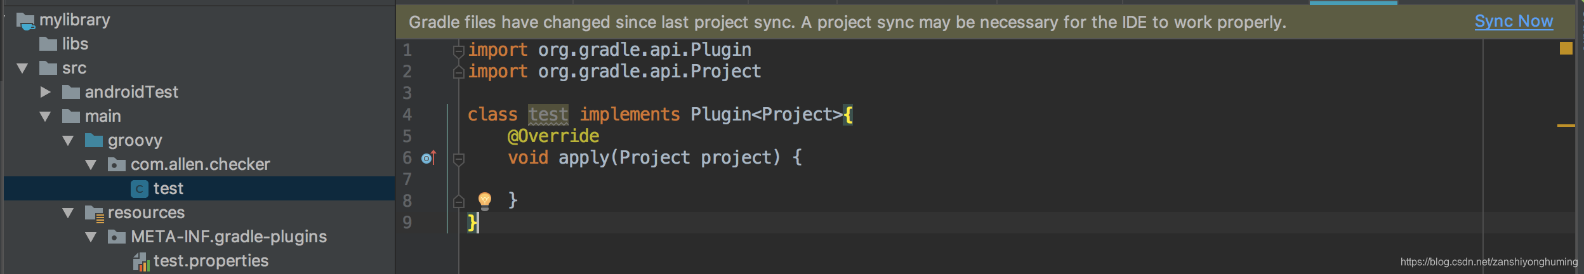The width and height of the screenshot is (1584, 274).
Task: Fold the imports block at line 1
Action: coord(459,51)
